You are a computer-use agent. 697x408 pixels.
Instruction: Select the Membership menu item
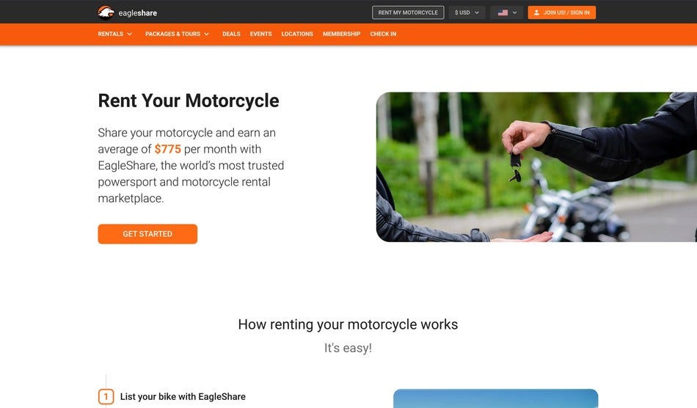[x=341, y=34]
